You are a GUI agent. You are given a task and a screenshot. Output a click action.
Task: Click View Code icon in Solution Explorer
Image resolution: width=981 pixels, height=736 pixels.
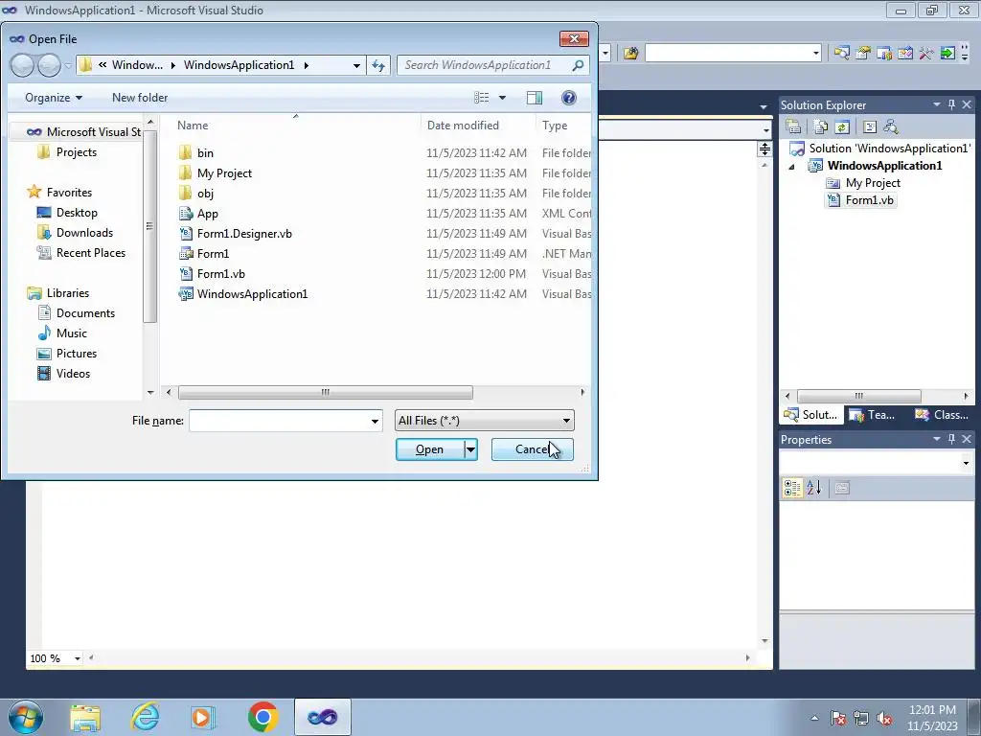870,127
